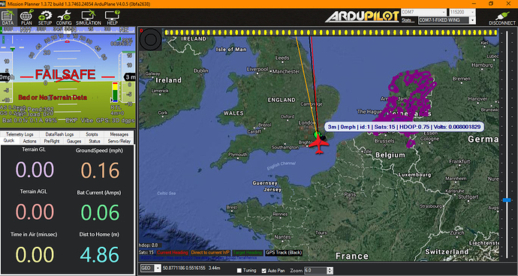Switch to the Messages tab
The image size is (518, 276).
[x=119, y=134]
